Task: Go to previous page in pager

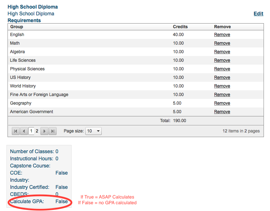Action: point(24,131)
